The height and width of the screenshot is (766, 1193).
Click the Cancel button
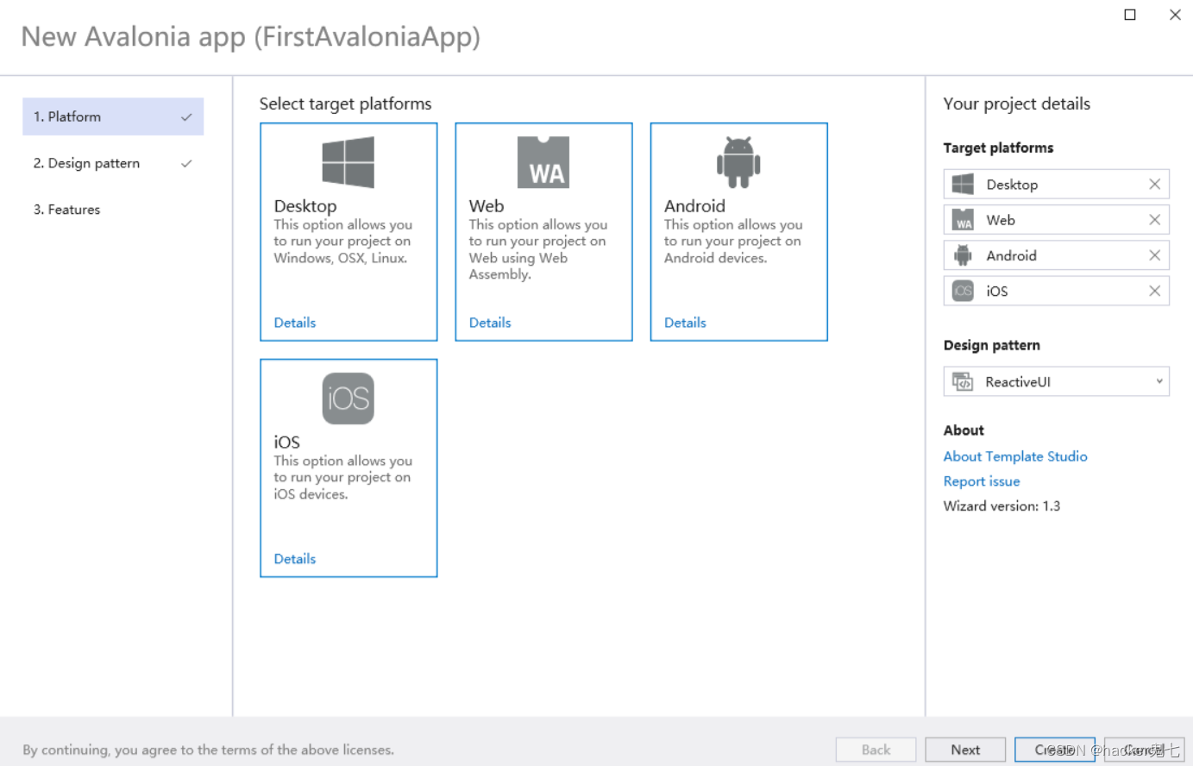coord(1145,750)
